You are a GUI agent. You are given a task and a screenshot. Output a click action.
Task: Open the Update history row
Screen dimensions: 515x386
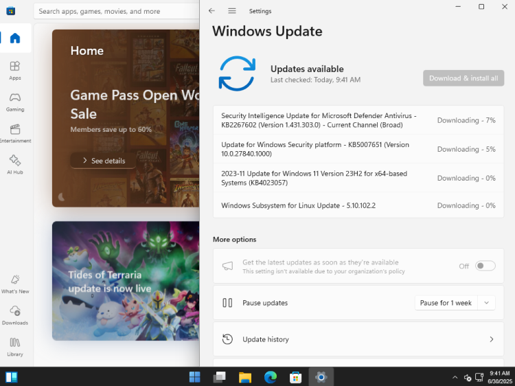358,339
